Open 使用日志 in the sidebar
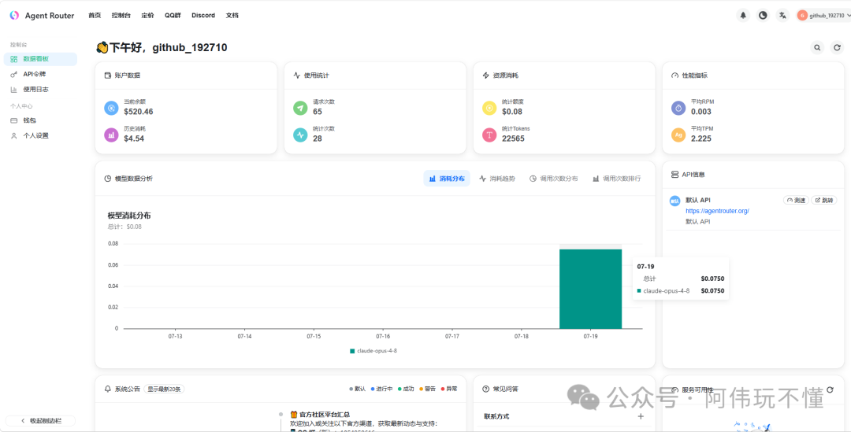This screenshot has height=432, width=851. 40,90
